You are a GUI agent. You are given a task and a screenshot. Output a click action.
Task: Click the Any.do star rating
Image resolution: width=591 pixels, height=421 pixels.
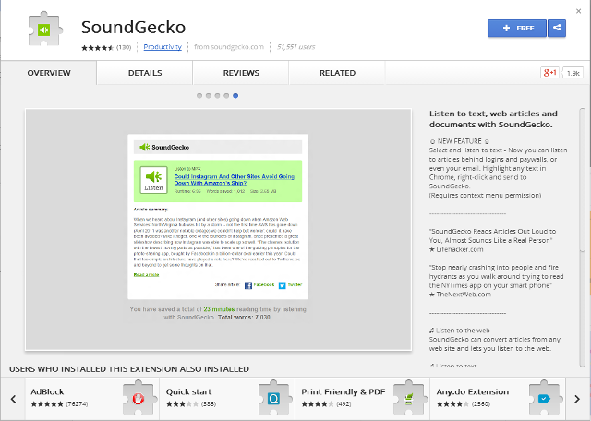[452, 404]
